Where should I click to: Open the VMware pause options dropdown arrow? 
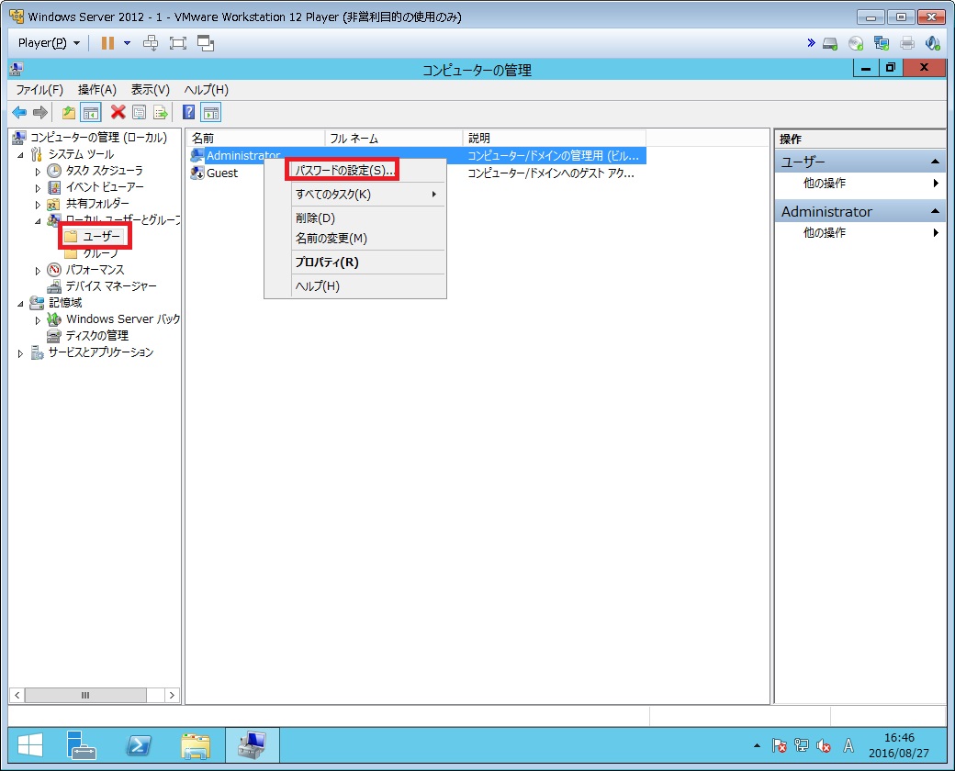pyautogui.click(x=127, y=43)
